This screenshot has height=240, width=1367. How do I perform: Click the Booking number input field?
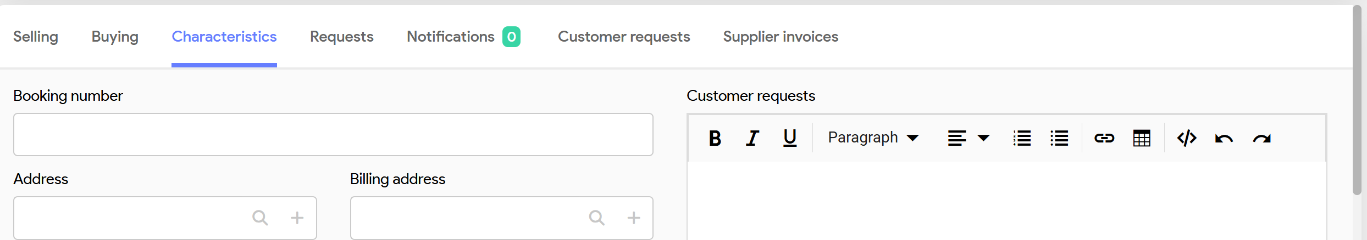coord(333,135)
